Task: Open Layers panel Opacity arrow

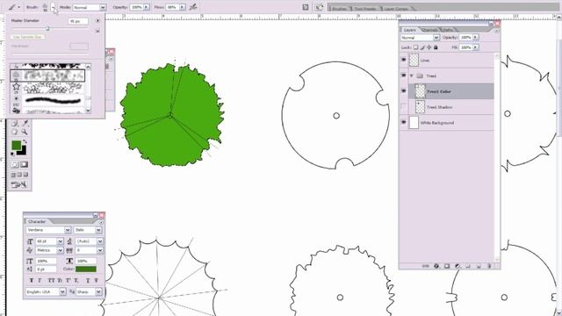Action: pos(476,37)
